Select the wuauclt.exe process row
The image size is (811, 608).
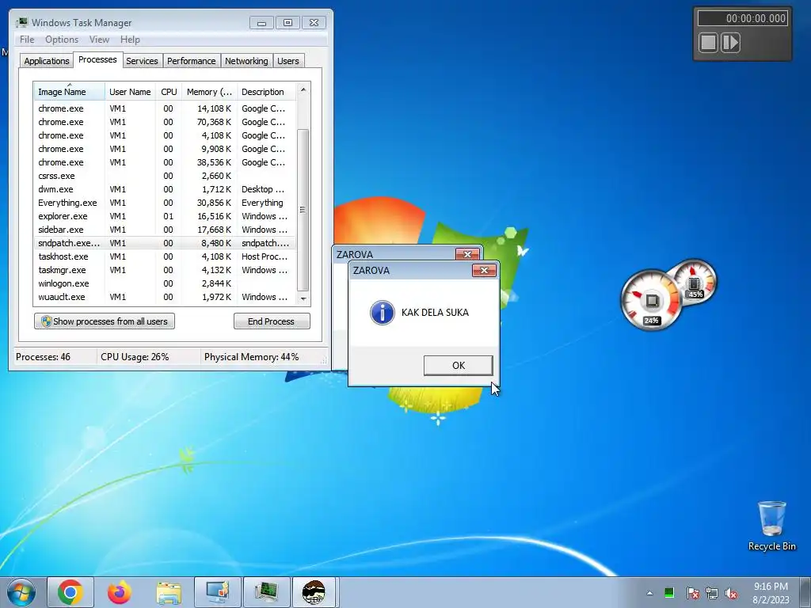click(165, 297)
